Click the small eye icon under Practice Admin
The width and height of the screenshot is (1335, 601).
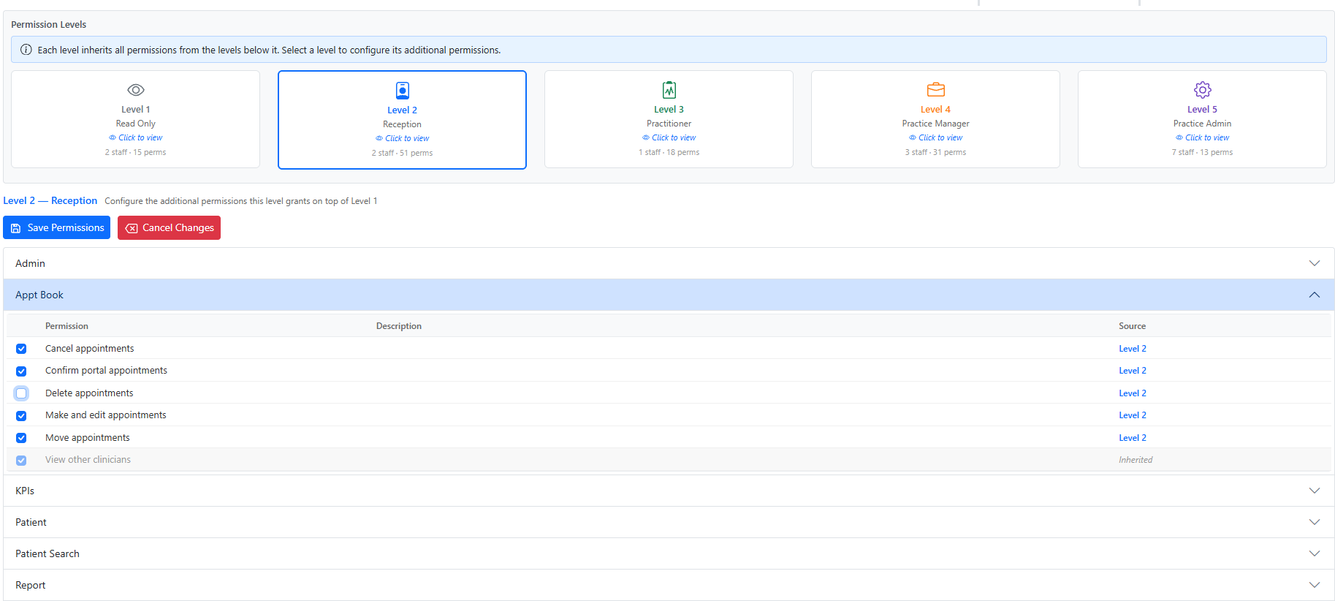tap(1179, 137)
